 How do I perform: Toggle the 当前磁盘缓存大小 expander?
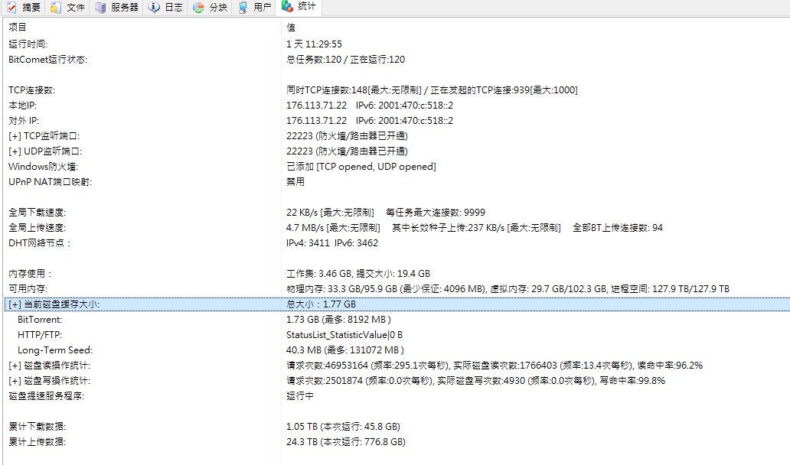(14, 304)
